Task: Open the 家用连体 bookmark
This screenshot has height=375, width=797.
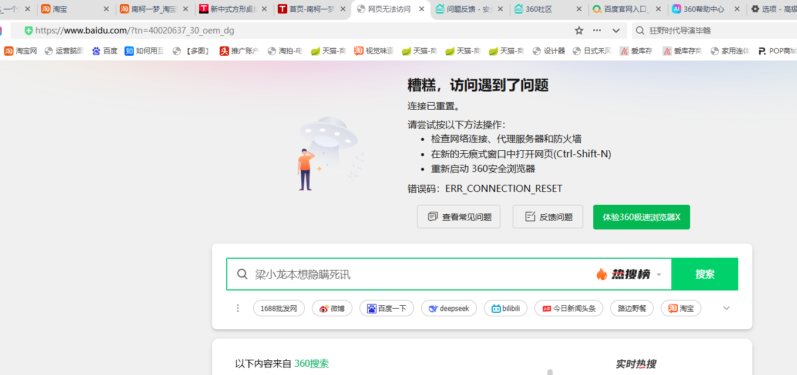Action: pos(730,51)
